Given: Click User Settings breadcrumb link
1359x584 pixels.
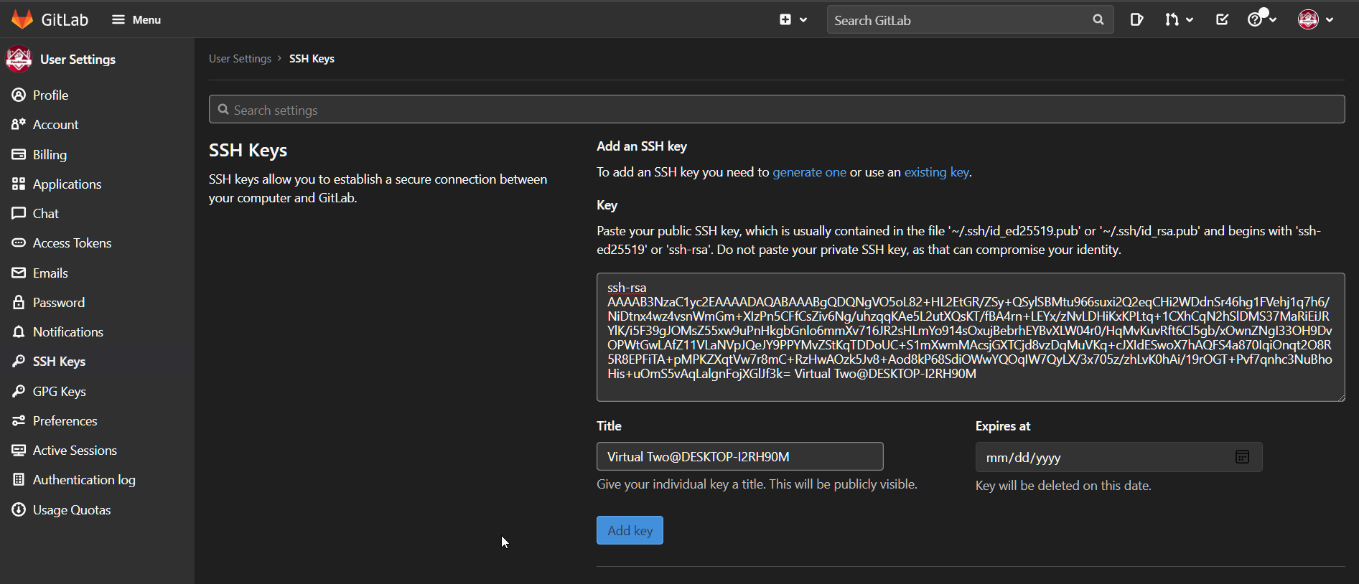Looking at the screenshot, I should click(x=240, y=59).
